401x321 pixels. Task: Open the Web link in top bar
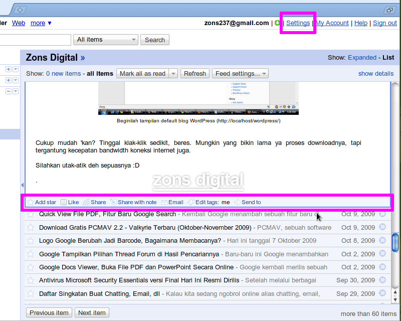click(19, 23)
